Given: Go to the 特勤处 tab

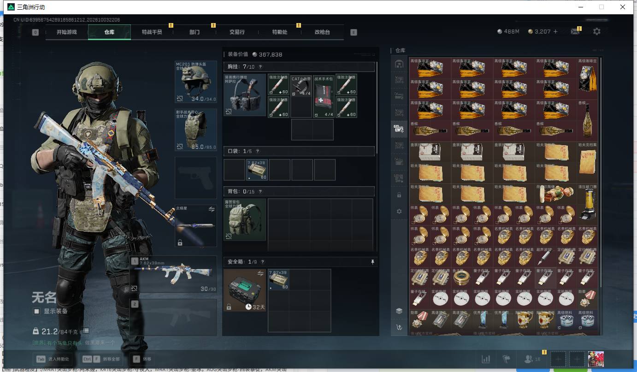Looking at the screenshot, I should pos(280,32).
